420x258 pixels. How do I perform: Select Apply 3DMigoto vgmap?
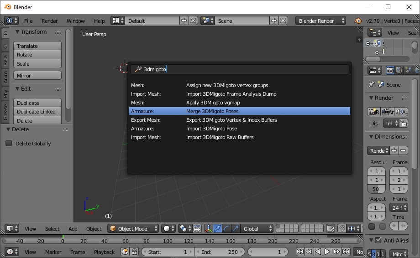tap(240, 103)
